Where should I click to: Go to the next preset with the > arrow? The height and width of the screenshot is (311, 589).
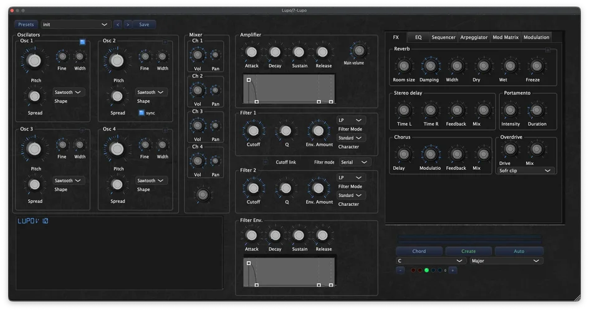coord(128,24)
